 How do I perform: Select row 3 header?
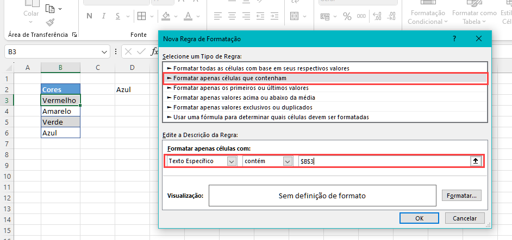[x=7, y=100]
